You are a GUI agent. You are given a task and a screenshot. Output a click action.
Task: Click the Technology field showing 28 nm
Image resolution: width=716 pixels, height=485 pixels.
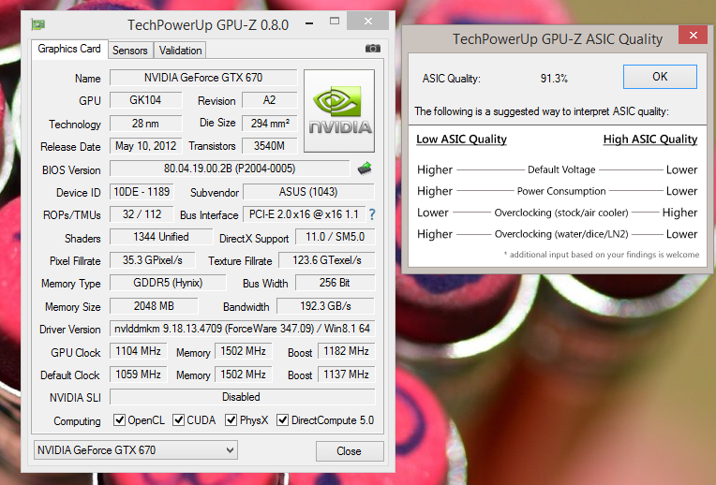click(145, 124)
